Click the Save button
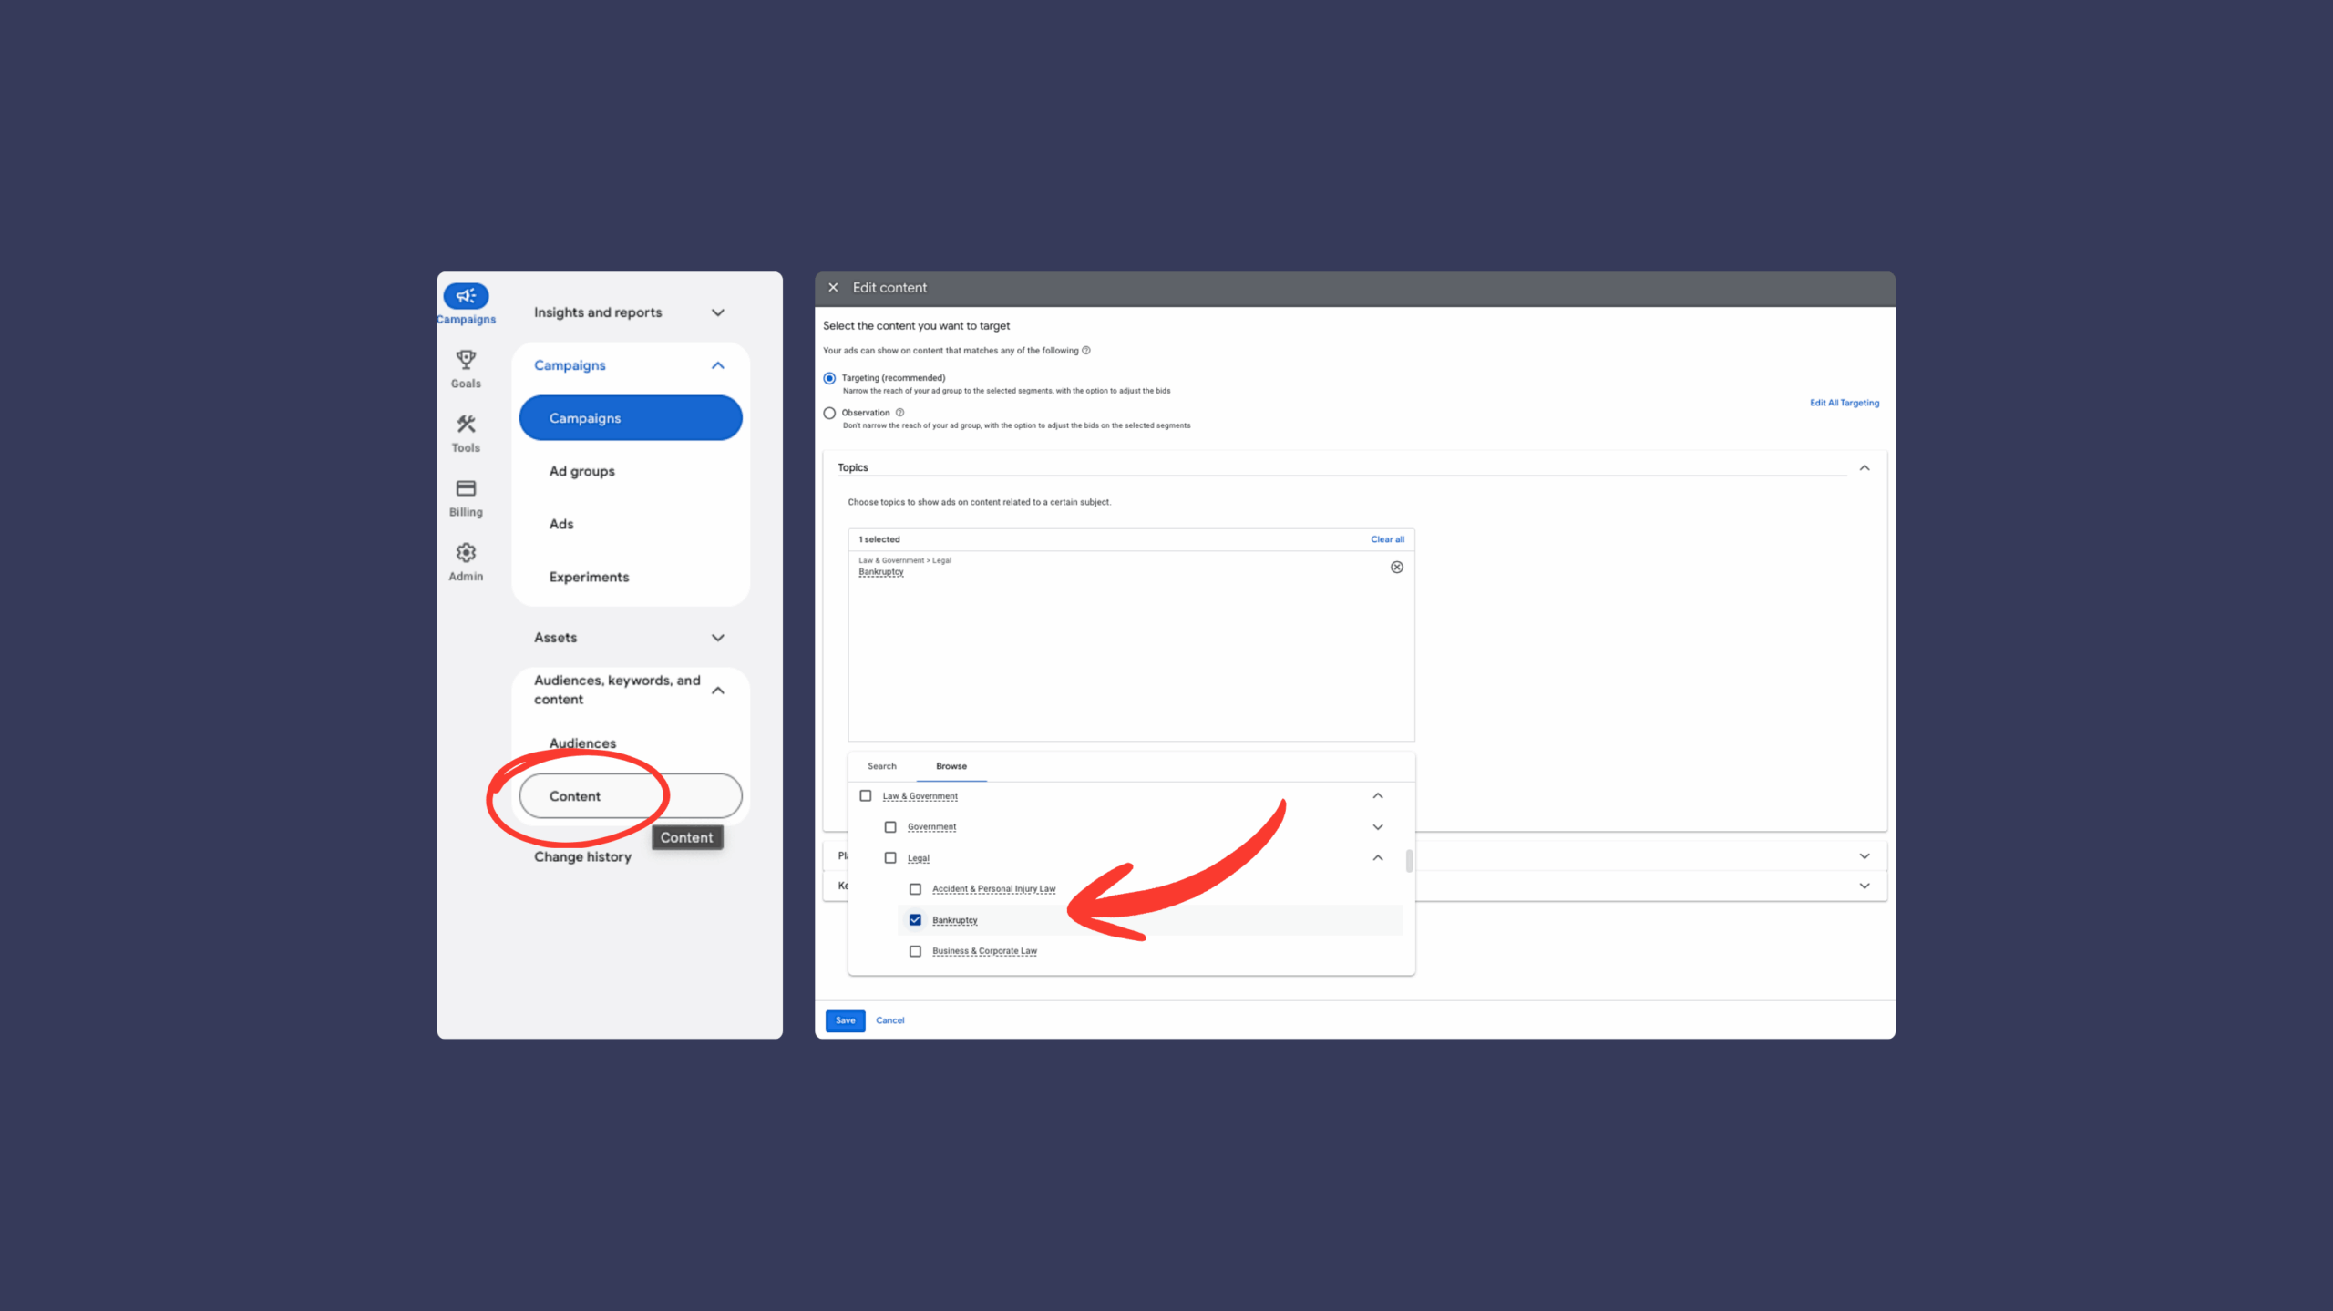2333x1311 pixels. coord(845,1020)
